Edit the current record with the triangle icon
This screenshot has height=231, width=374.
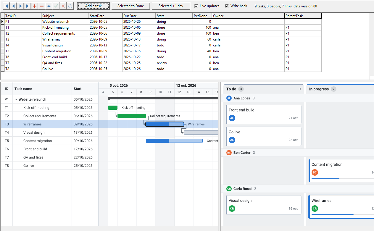49,6
